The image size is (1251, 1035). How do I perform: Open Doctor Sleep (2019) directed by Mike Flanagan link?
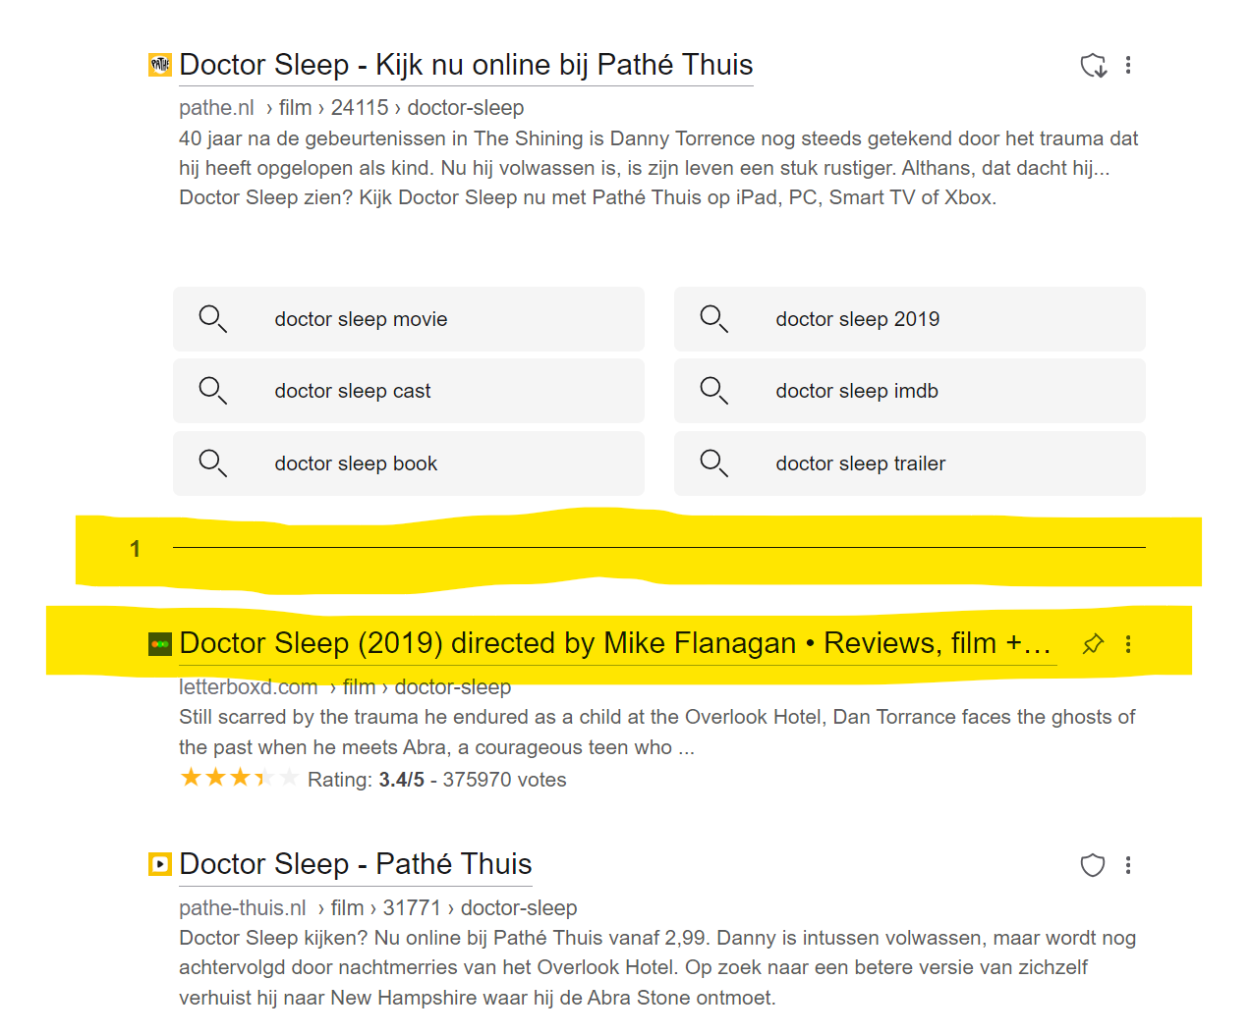tap(615, 643)
